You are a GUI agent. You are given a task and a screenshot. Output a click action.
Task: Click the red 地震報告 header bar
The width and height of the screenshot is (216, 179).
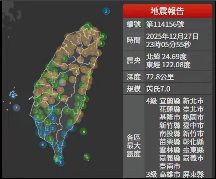[167, 11]
